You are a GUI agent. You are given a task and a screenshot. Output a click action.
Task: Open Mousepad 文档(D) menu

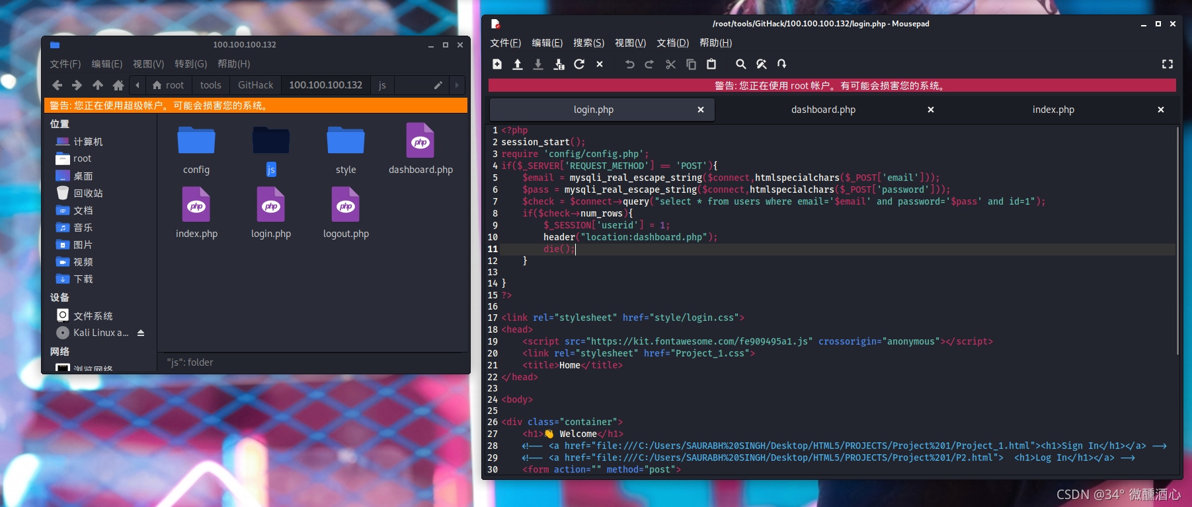672,43
